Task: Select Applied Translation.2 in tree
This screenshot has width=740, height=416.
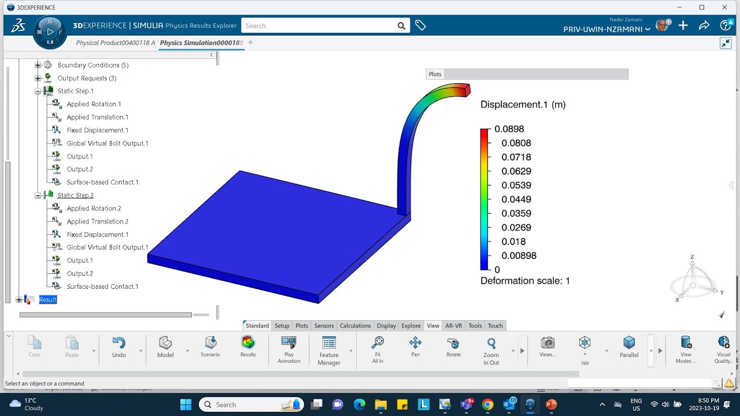Action: pos(98,221)
